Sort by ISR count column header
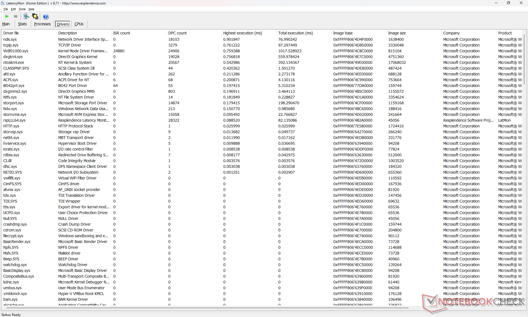This screenshot has width=528, height=317. (122, 33)
